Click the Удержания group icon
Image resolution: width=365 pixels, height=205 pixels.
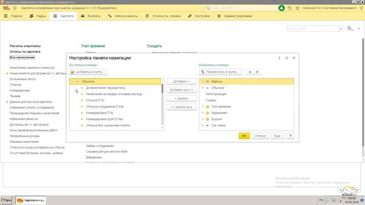pos(208,113)
